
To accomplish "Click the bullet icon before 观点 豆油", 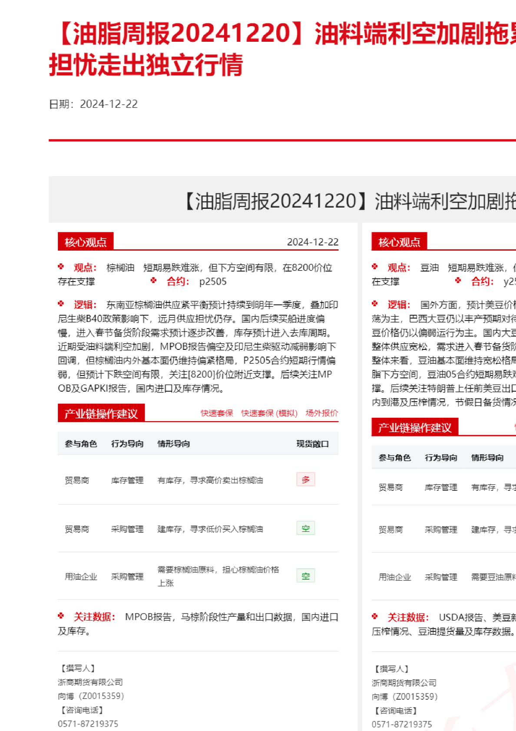I will (x=375, y=267).
